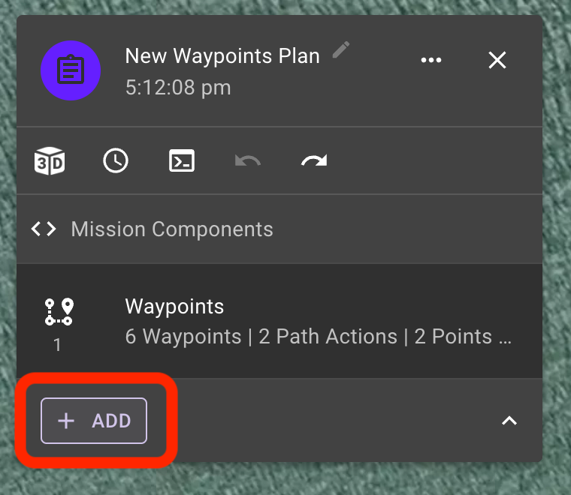
Task: Click the Mission Components code brackets icon
Action: 44,229
